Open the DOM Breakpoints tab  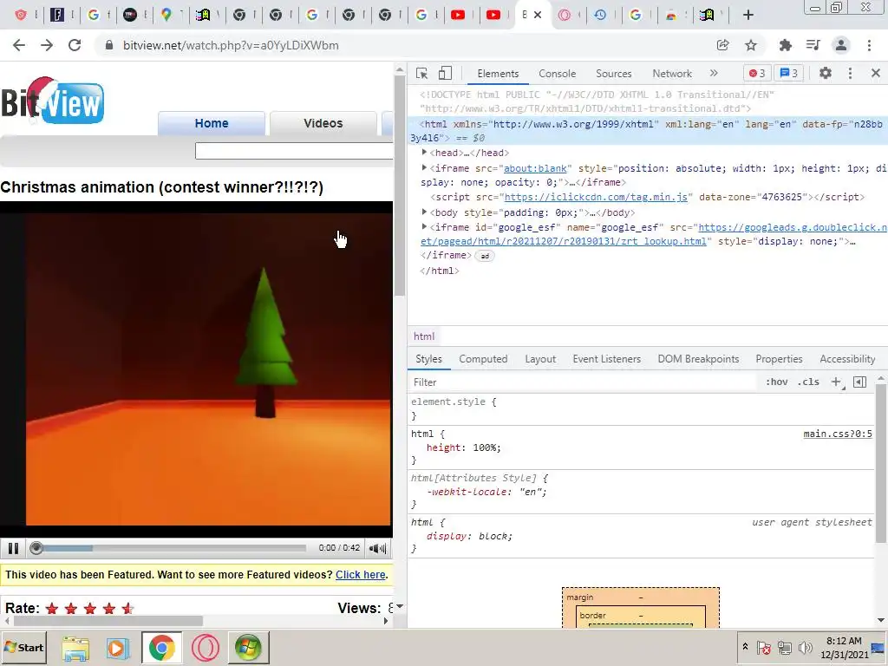[698, 359]
